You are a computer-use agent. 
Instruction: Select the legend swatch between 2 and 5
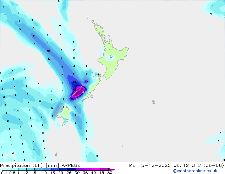pos(31,169)
